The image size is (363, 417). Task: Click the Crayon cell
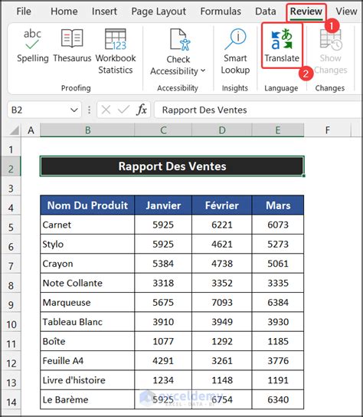point(87,264)
